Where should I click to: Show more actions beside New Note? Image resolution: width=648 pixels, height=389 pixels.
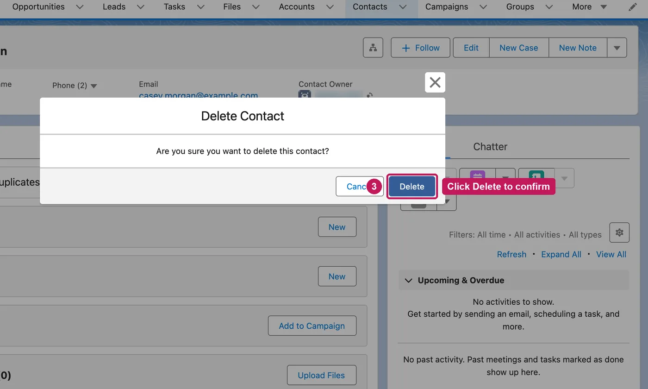coord(617,48)
